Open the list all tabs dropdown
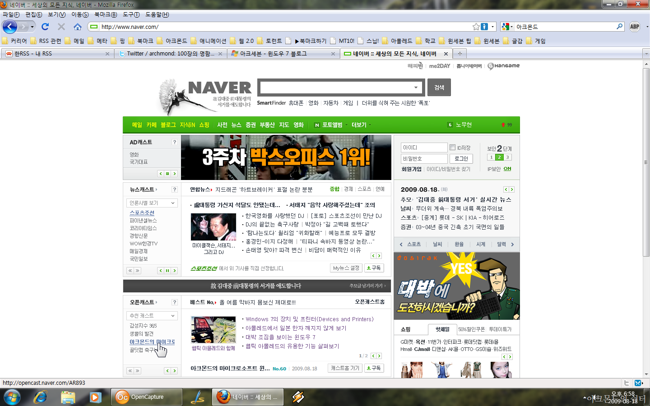The image size is (650, 406). [x=645, y=54]
